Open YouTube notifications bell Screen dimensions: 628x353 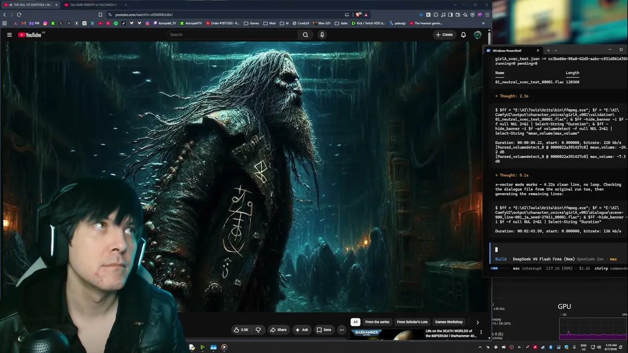[x=463, y=35]
